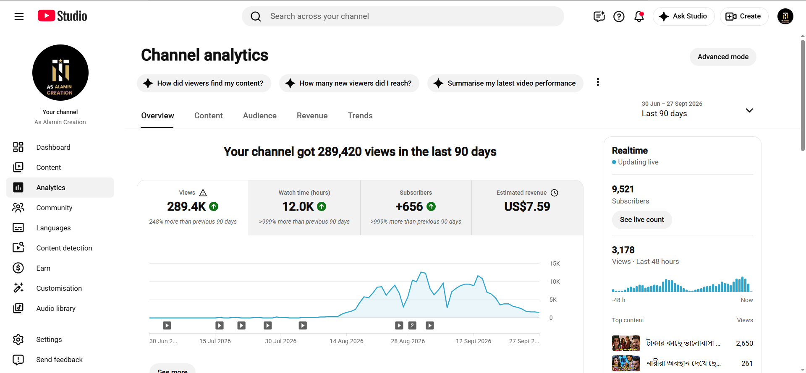
Task: Open the Earn dollar icon in sidebar
Action: pyautogui.click(x=18, y=268)
